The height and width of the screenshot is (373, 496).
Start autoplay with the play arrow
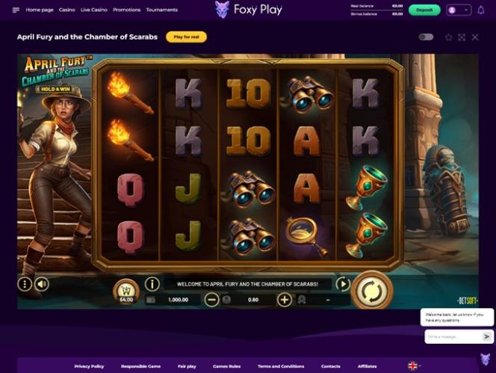(x=343, y=284)
